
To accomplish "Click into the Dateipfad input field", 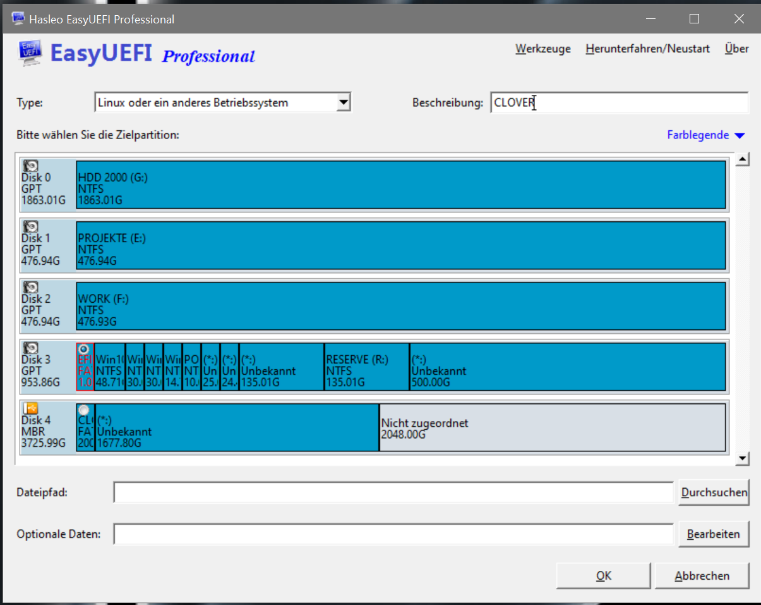I will tap(394, 492).
